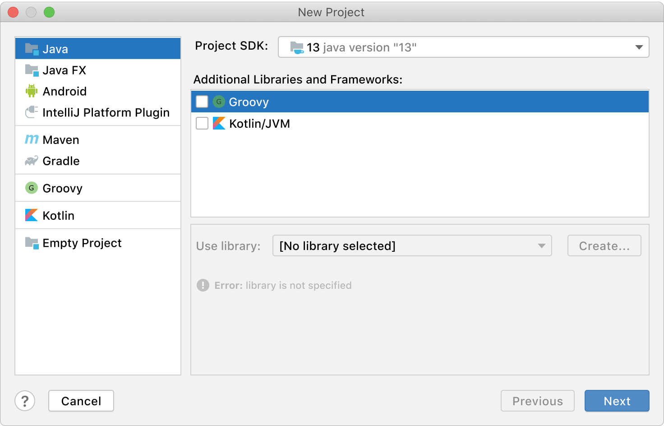Click the Empty Project folder icon
664x426 pixels.
pyautogui.click(x=32, y=243)
